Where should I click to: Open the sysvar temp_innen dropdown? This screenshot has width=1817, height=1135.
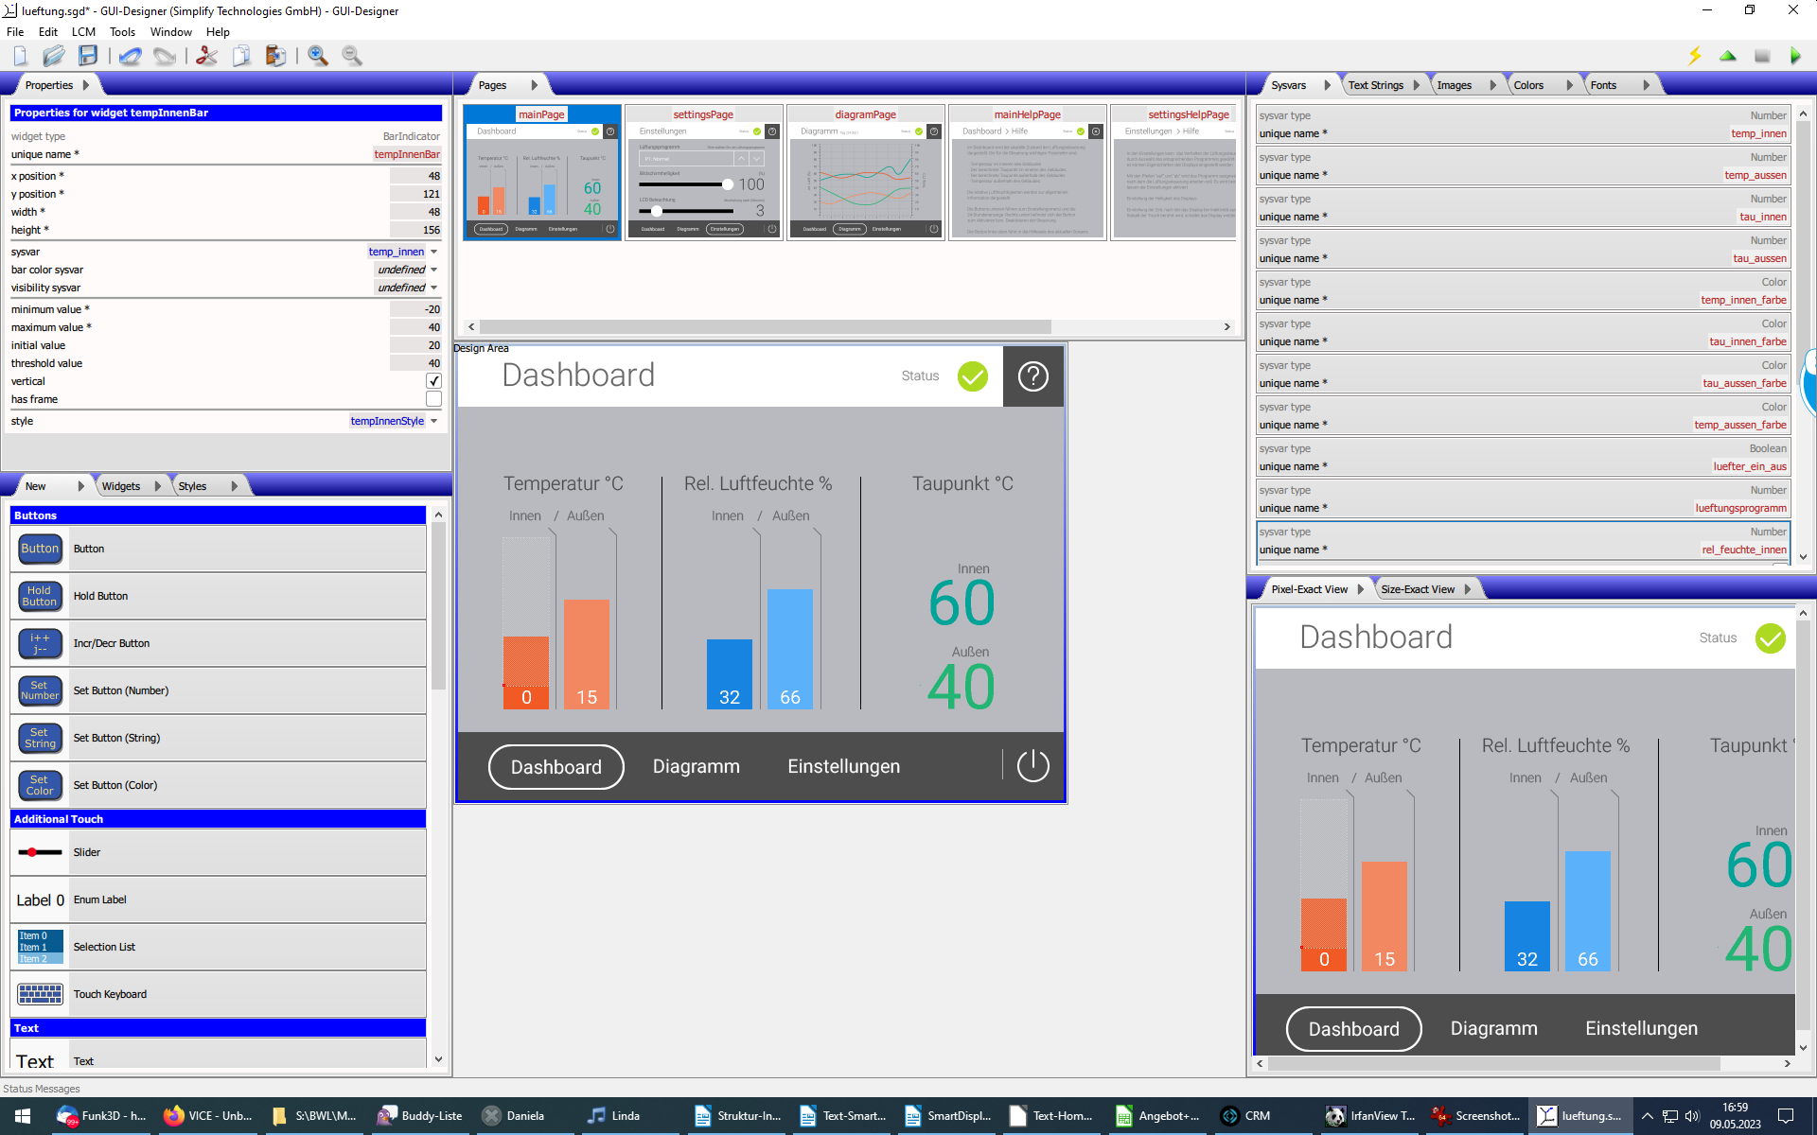pos(434,252)
